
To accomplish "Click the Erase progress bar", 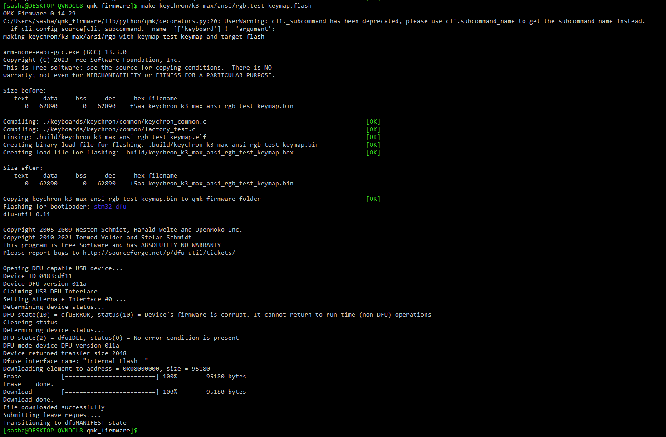I will coord(110,376).
